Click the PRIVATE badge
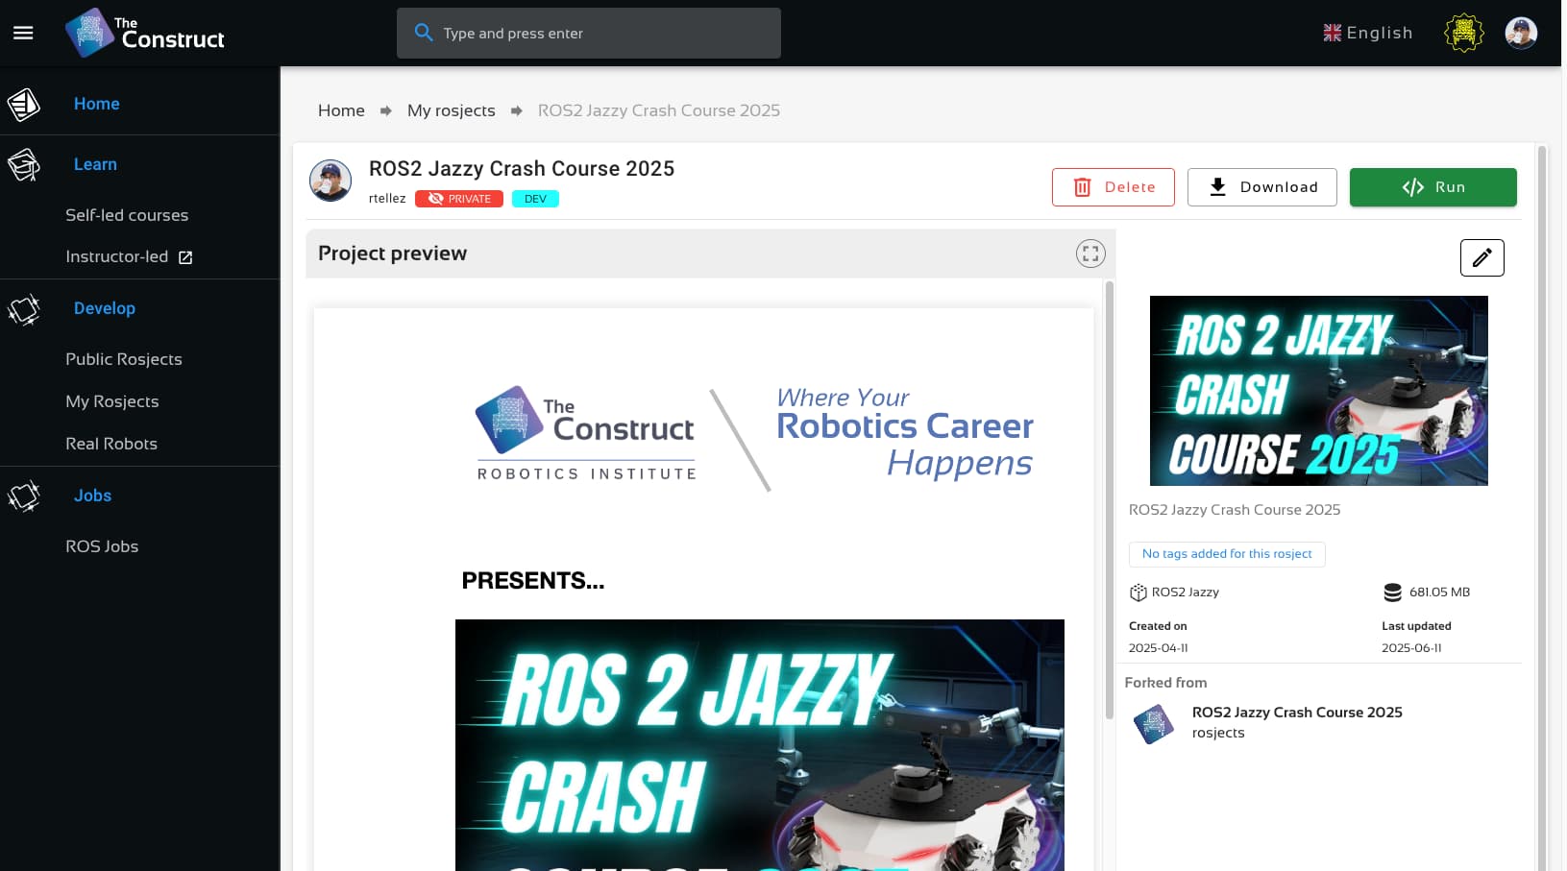Viewport: 1567px width, 871px height. [x=459, y=199]
